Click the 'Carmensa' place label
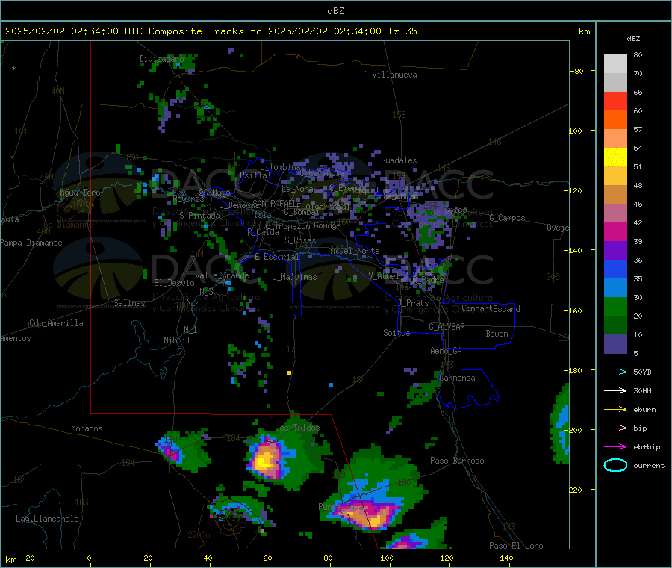This screenshot has height=568, width=672. [457, 378]
